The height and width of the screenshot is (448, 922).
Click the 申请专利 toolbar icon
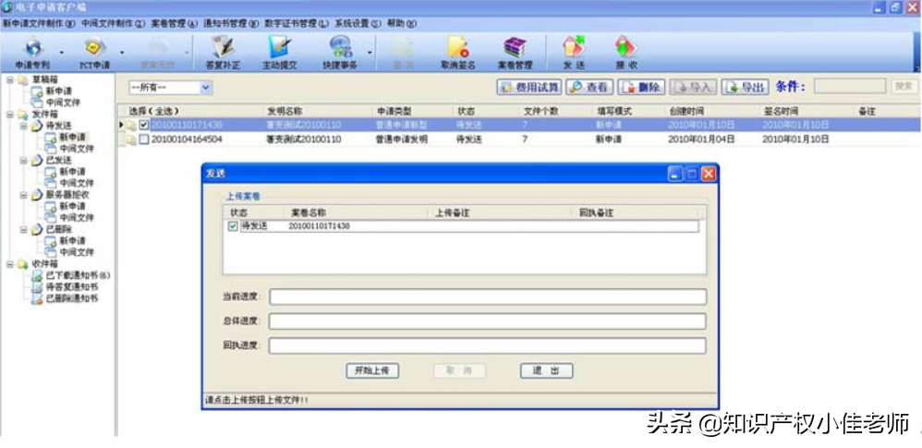[33, 47]
